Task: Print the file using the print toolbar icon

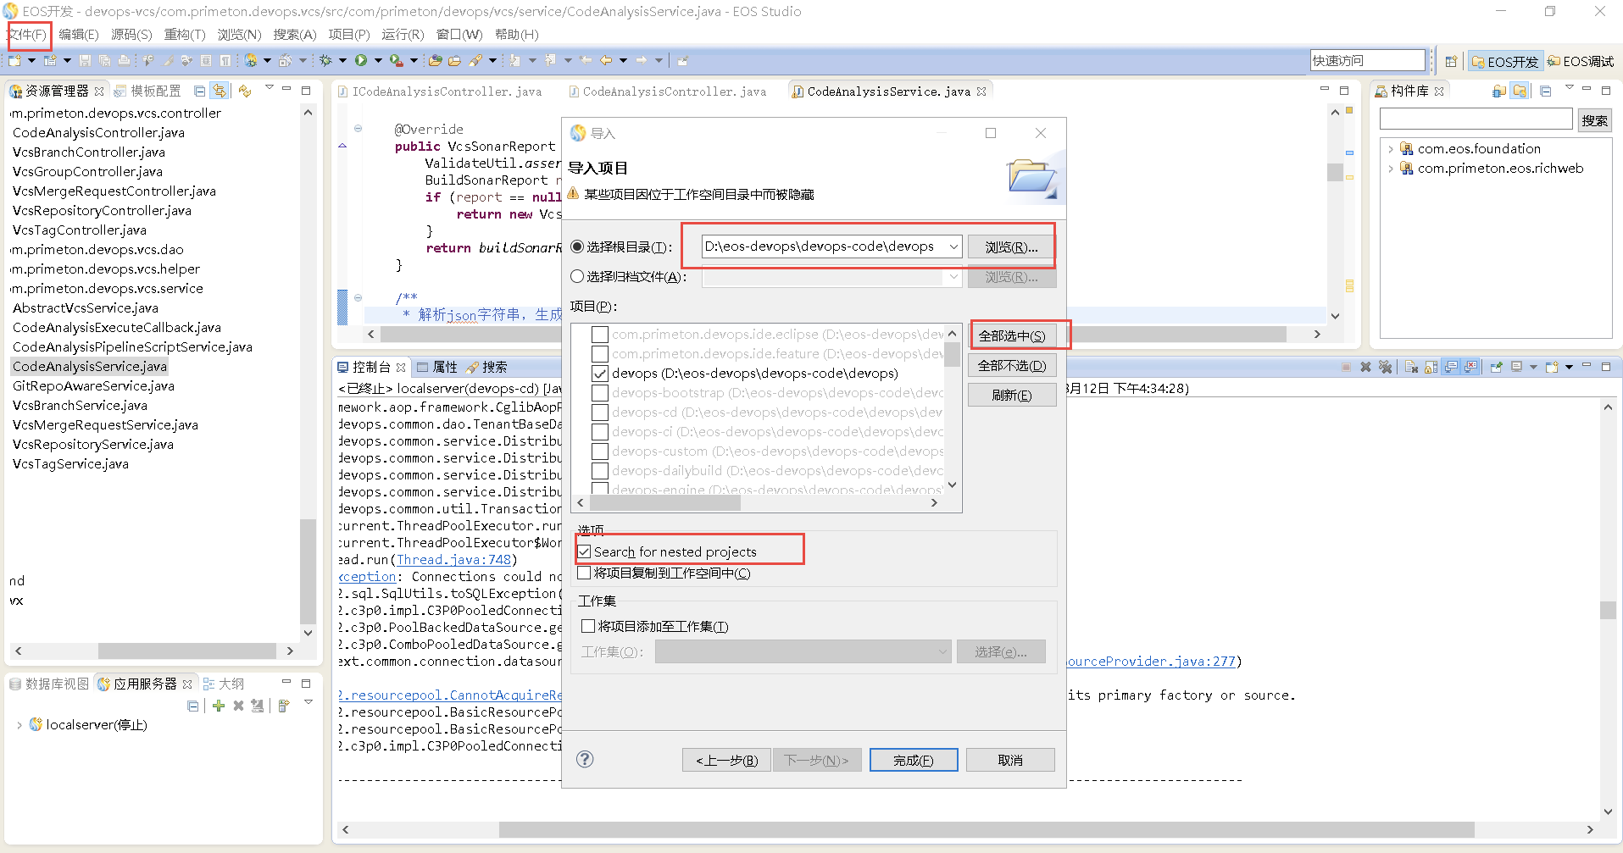Action: click(x=124, y=59)
